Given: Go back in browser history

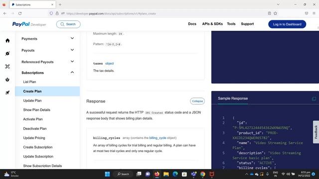Looking at the screenshot, I should tap(5, 13).
